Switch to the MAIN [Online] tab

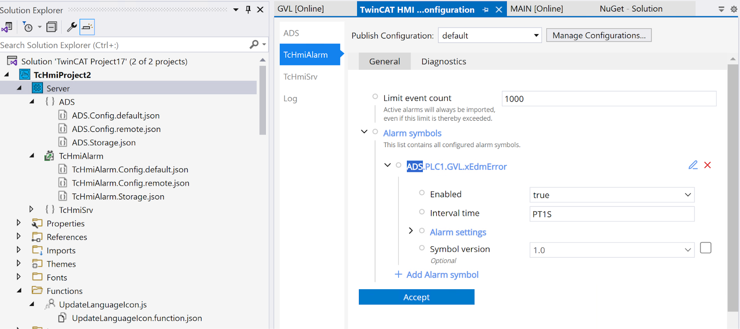tap(536, 9)
